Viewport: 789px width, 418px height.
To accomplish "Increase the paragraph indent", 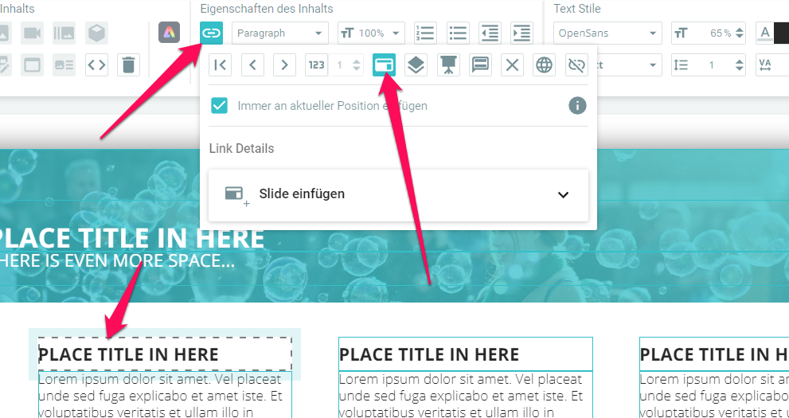I will pos(521,33).
